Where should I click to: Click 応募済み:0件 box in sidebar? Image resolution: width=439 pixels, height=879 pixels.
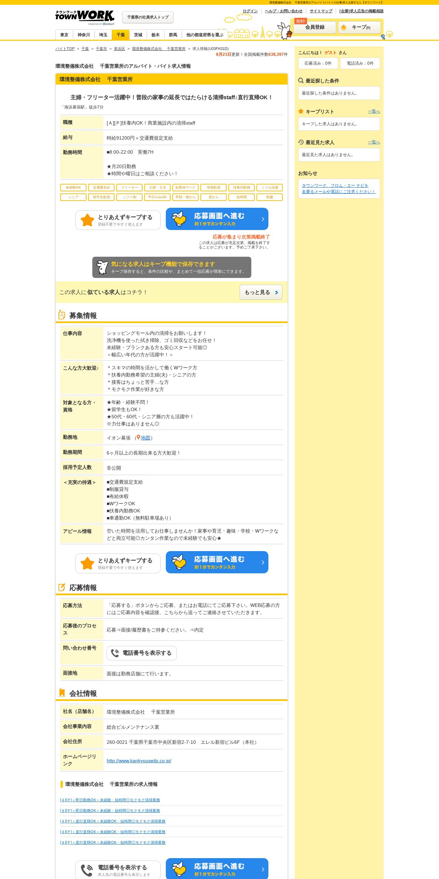[x=318, y=63]
